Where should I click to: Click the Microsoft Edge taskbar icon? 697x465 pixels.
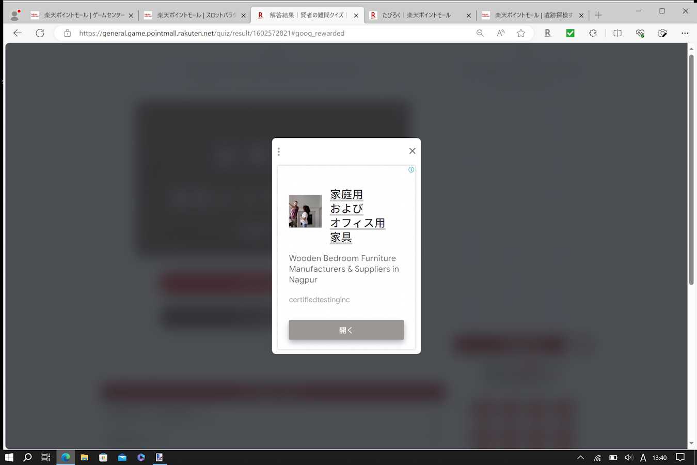(x=66, y=457)
